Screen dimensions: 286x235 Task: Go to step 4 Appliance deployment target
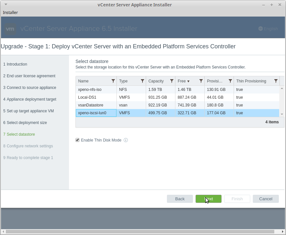tap(30, 99)
